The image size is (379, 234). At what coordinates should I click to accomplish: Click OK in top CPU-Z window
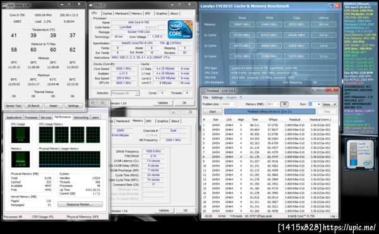click(x=184, y=103)
